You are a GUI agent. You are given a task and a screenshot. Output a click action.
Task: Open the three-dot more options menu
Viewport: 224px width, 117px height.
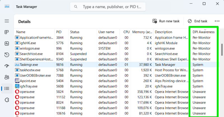point(217,21)
